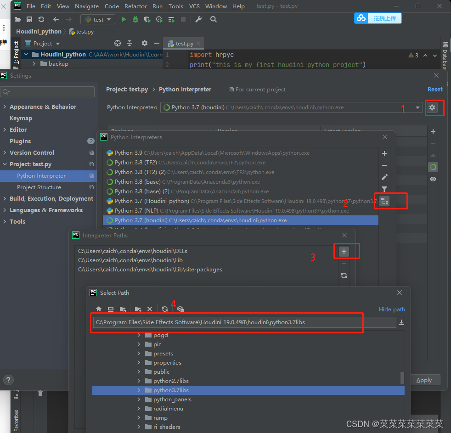The height and width of the screenshot is (433, 451).
Task: Click the Save All toolbar icon
Action: click(29, 20)
